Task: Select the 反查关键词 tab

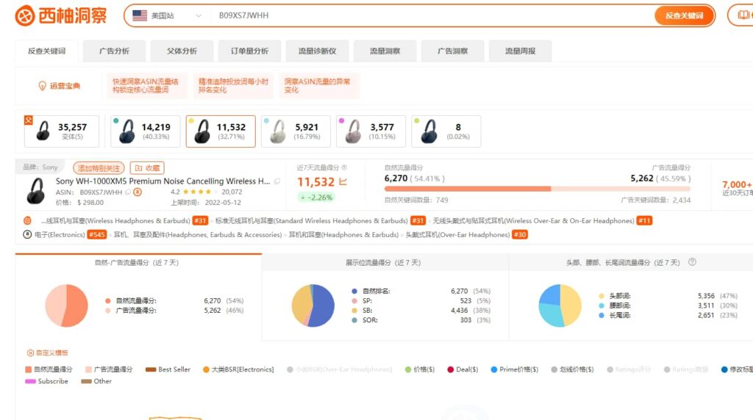Action: [46, 51]
